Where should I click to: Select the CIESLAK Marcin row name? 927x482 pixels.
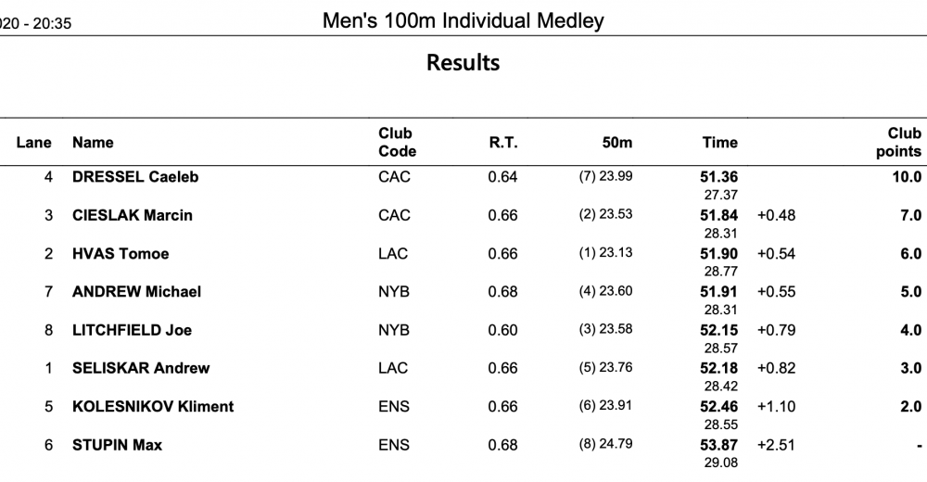tap(133, 215)
